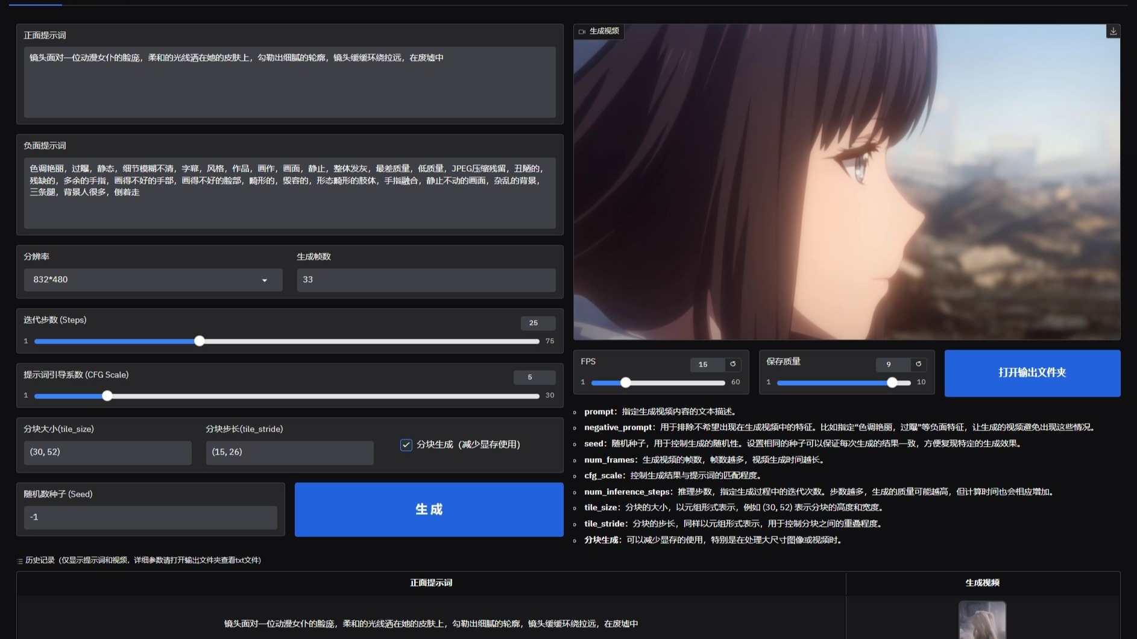The image size is (1137, 639).
Task: Click the 生成帧数 input field
Action: (426, 280)
